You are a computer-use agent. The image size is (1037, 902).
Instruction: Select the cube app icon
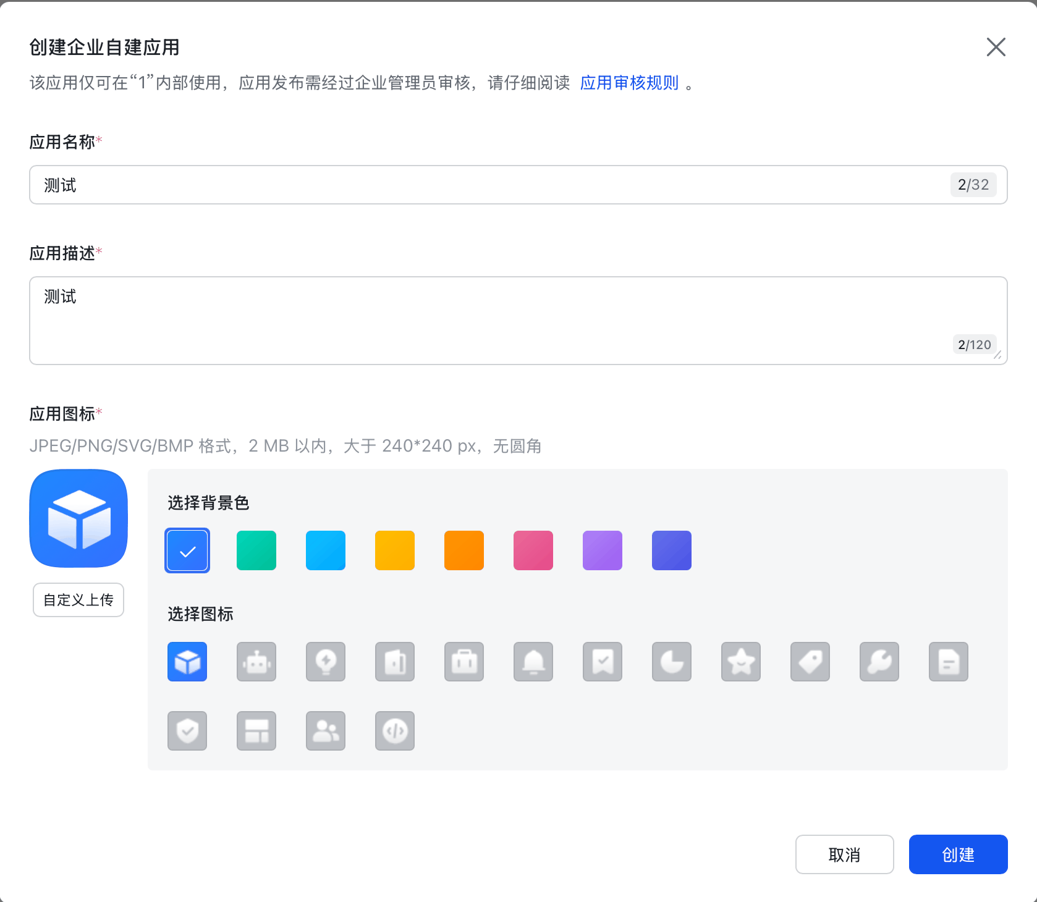pos(187,662)
